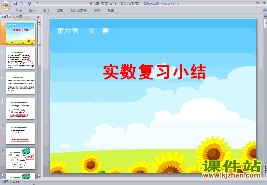This screenshot has width=267, height=185.
Task: Restore down the PowerPoint window
Action: click(258, 3)
